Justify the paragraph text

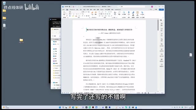tap(105, 14)
